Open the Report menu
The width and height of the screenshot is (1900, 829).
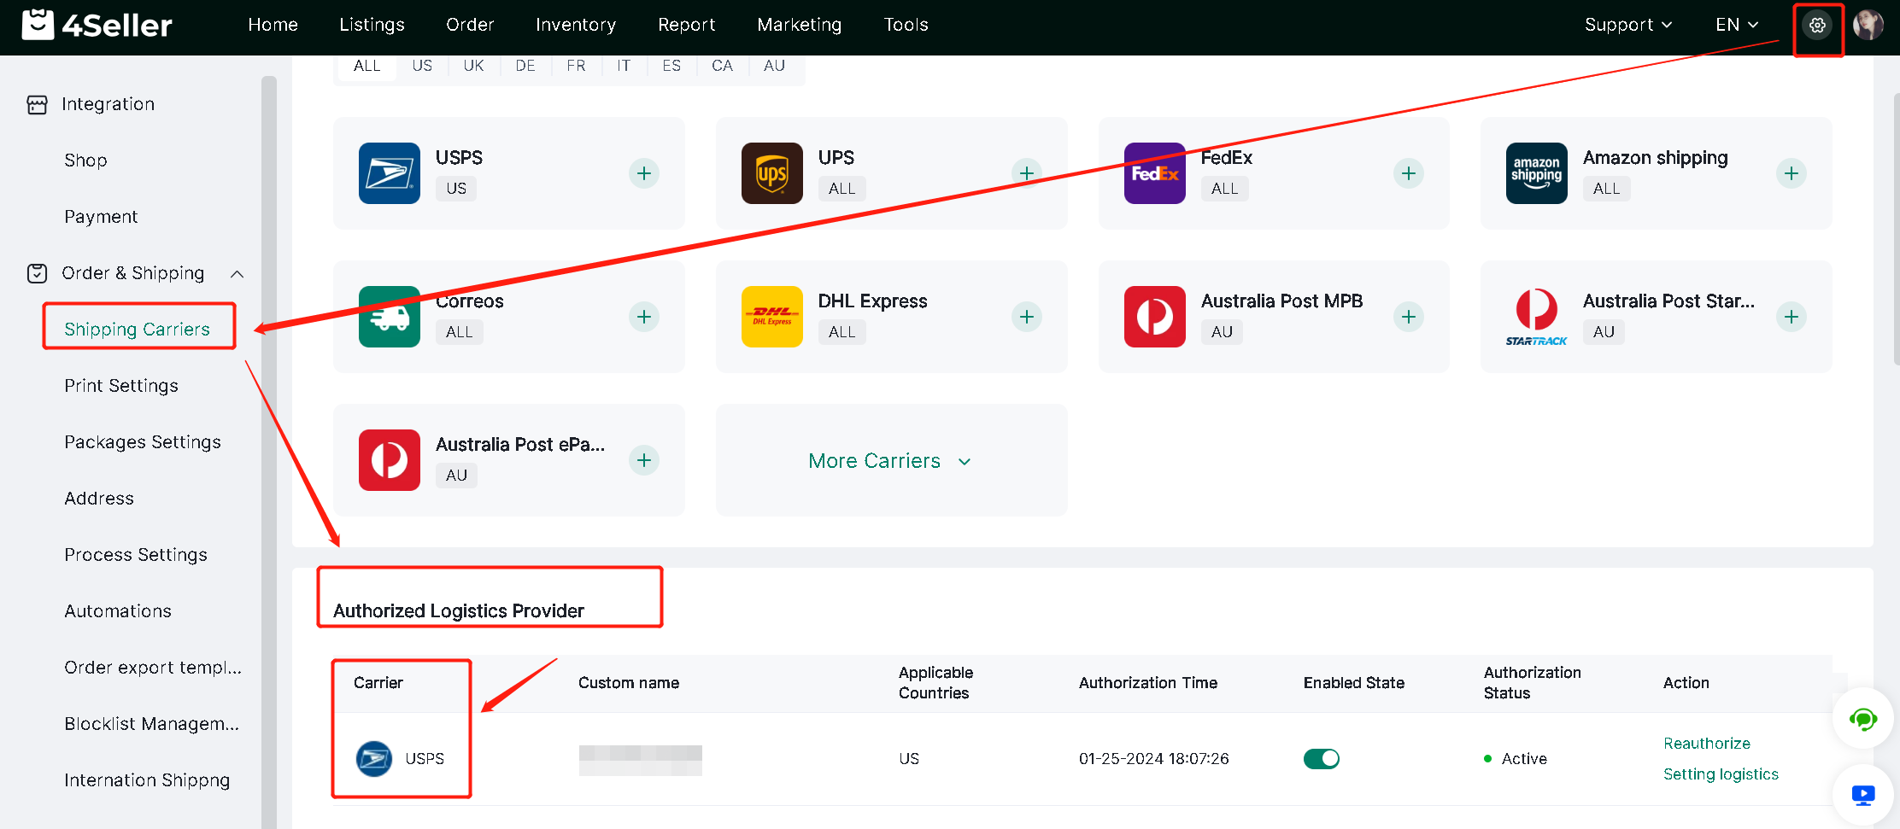click(x=687, y=25)
